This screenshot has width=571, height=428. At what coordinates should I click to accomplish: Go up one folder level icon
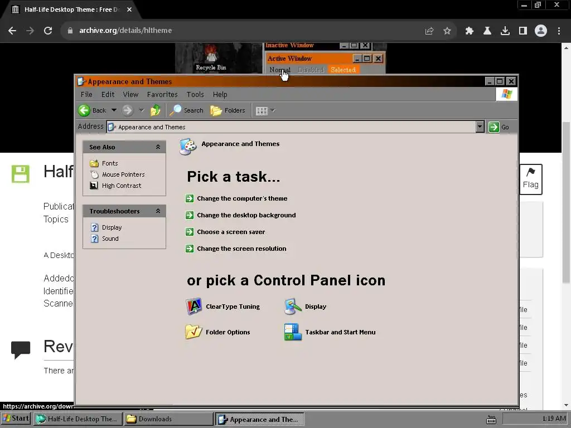click(156, 110)
